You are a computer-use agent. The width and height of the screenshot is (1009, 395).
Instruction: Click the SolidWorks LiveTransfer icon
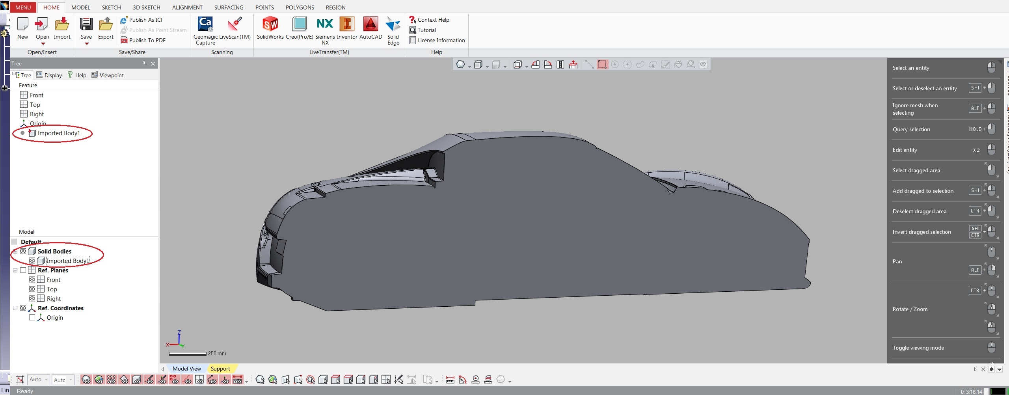coord(270,24)
